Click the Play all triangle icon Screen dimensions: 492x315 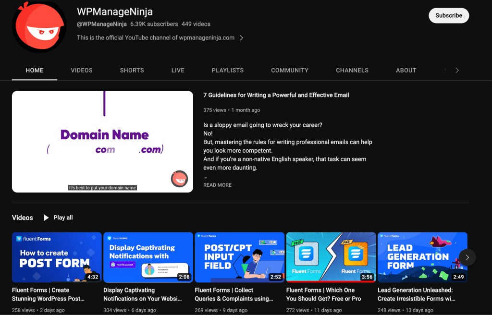click(46, 218)
